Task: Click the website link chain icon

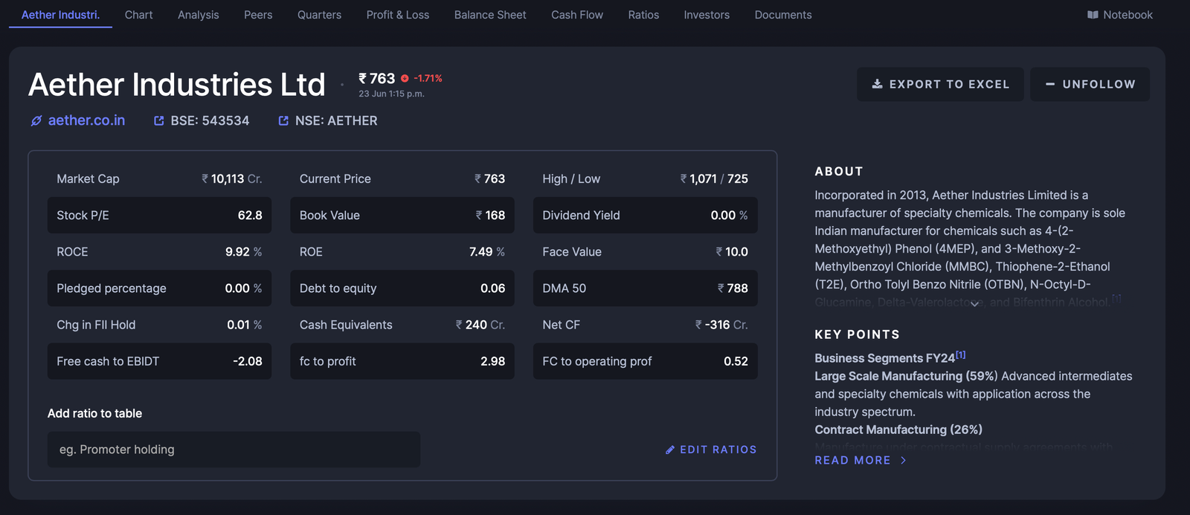Action: click(x=36, y=120)
